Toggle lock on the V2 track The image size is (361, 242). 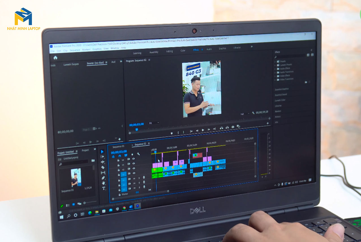[119, 170]
